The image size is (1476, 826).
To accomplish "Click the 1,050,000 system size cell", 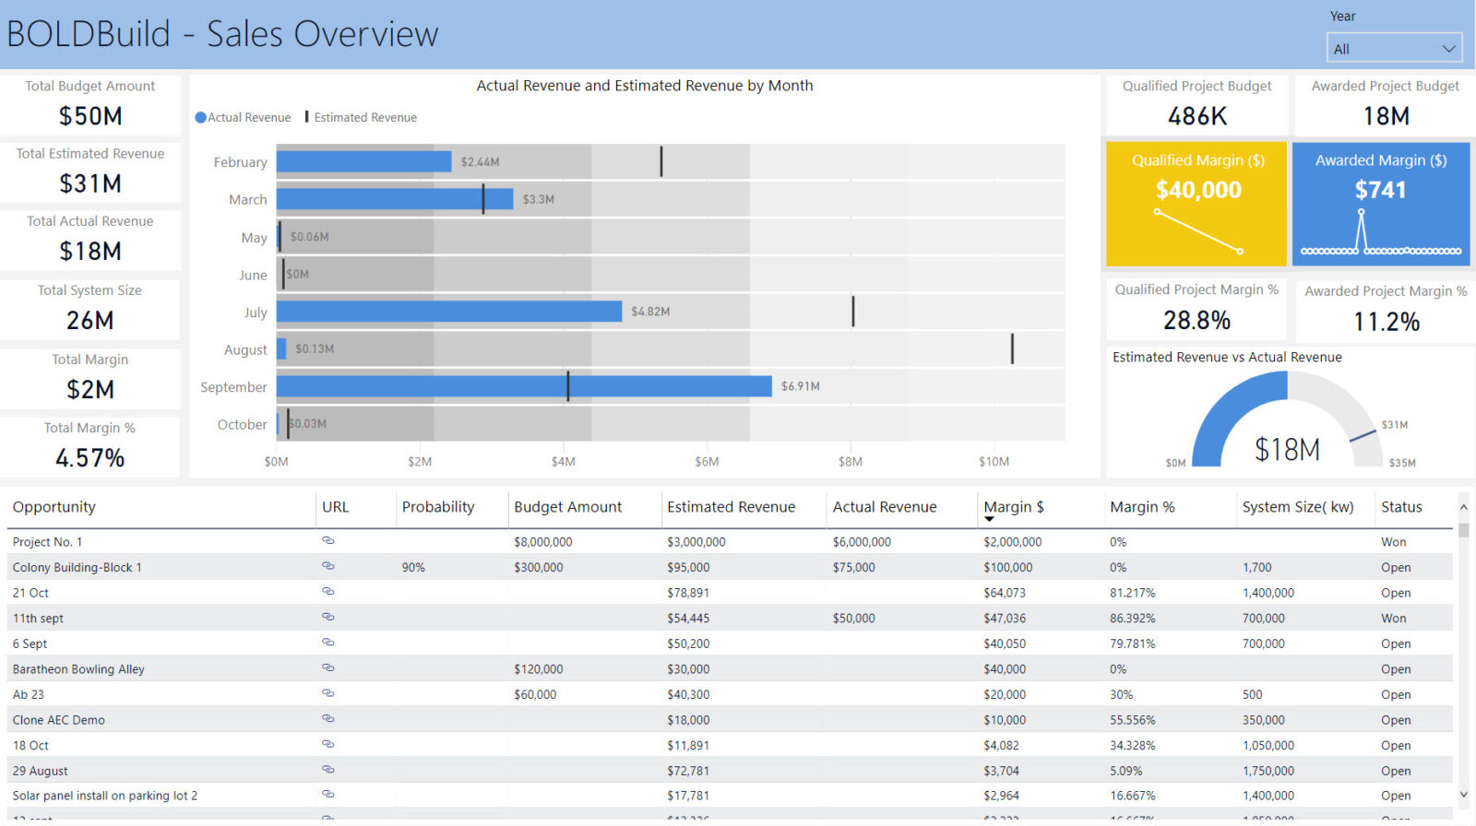I will [x=1268, y=745].
